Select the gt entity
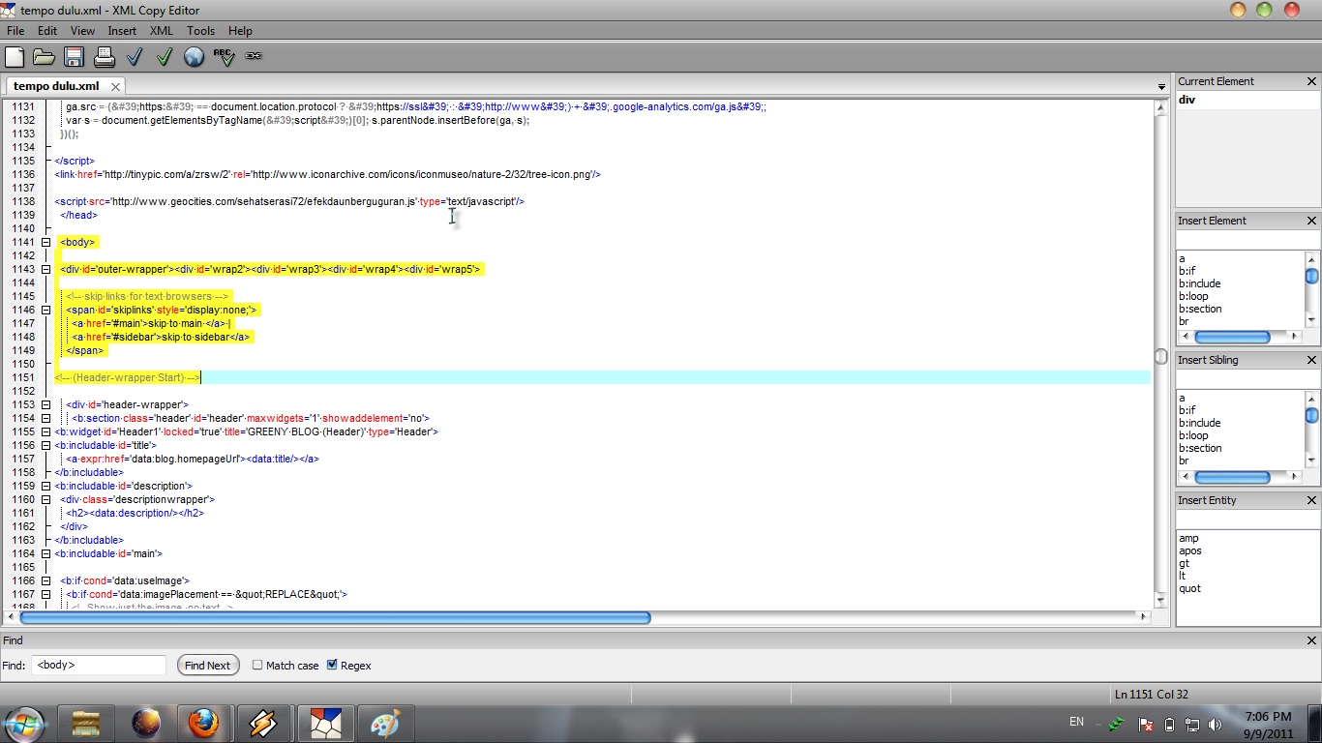 click(1184, 563)
